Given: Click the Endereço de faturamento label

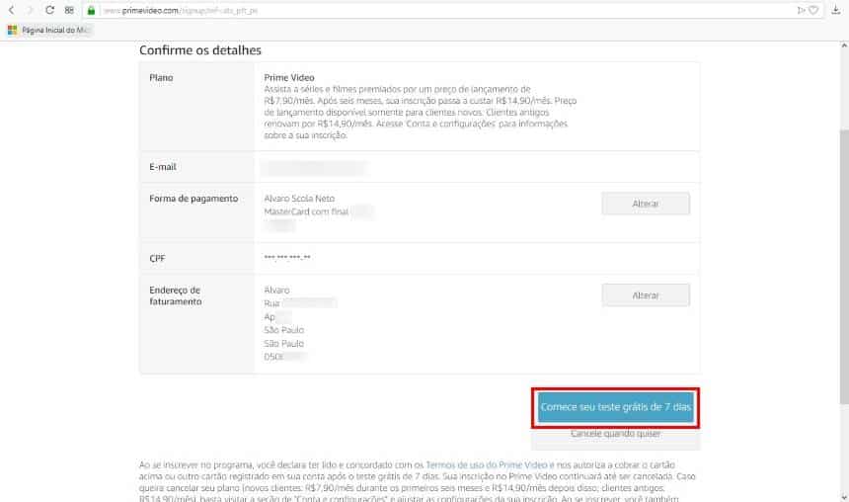Looking at the screenshot, I should pyautogui.click(x=176, y=296).
